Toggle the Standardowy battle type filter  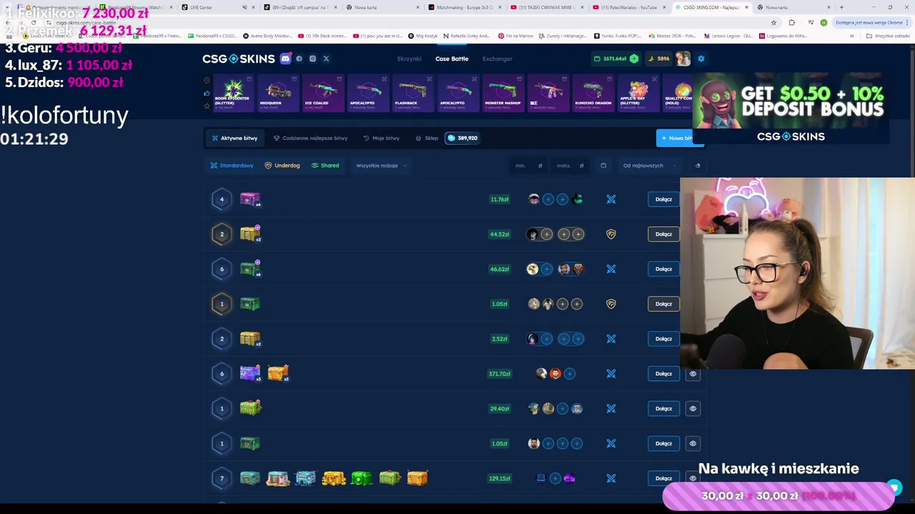(232, 166)
